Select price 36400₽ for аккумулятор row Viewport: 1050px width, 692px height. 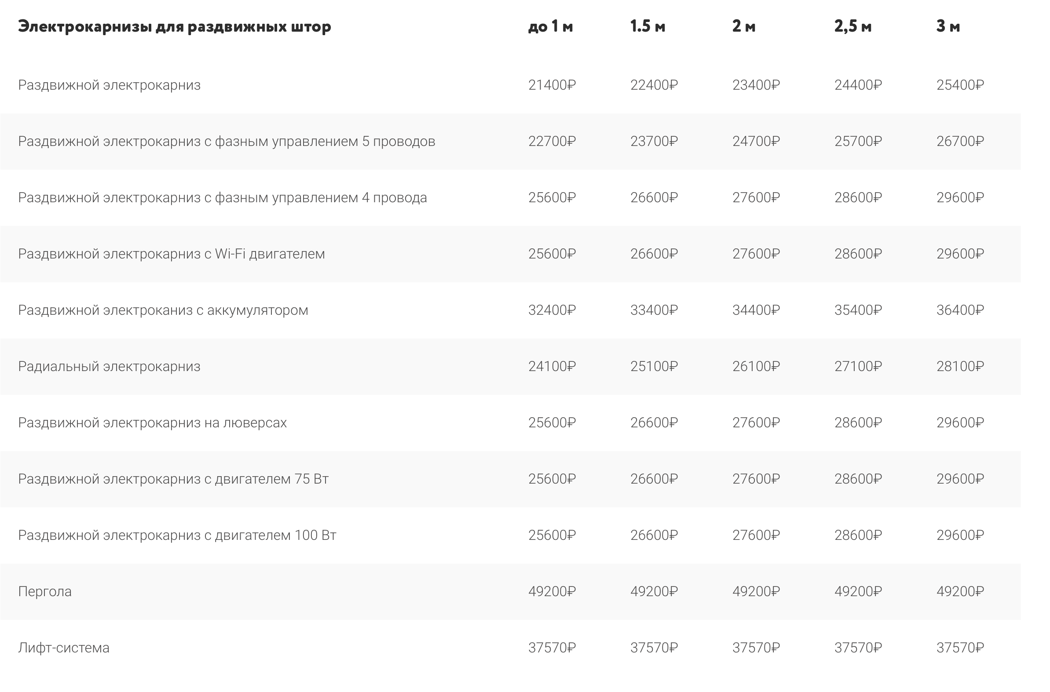click(x=960, y=310)
